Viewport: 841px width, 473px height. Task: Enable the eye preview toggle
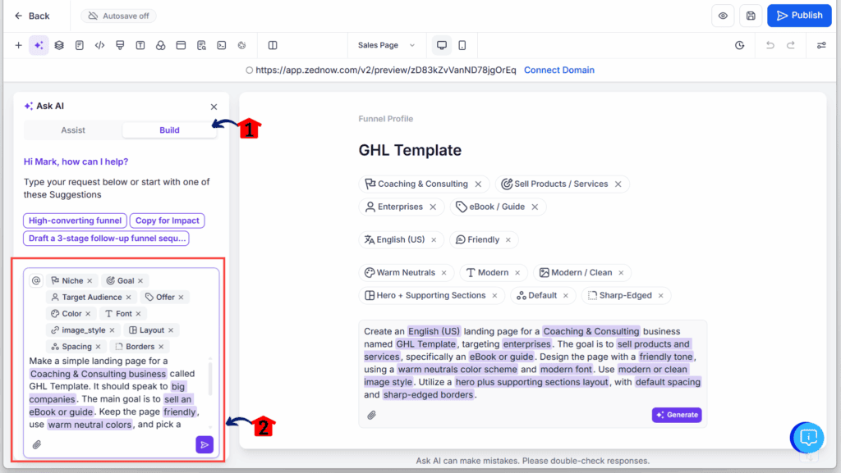723,15
